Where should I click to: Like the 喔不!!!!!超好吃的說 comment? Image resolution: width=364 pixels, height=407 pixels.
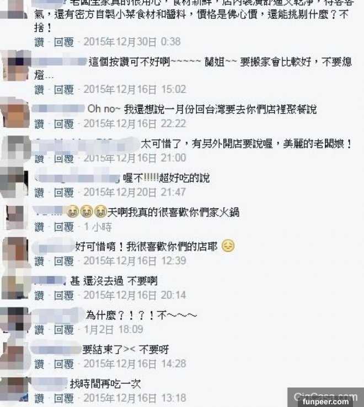(x=39, y=192)
